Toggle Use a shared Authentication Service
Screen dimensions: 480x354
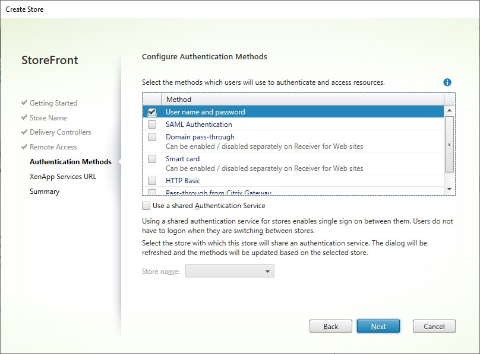tap(147, 206)
